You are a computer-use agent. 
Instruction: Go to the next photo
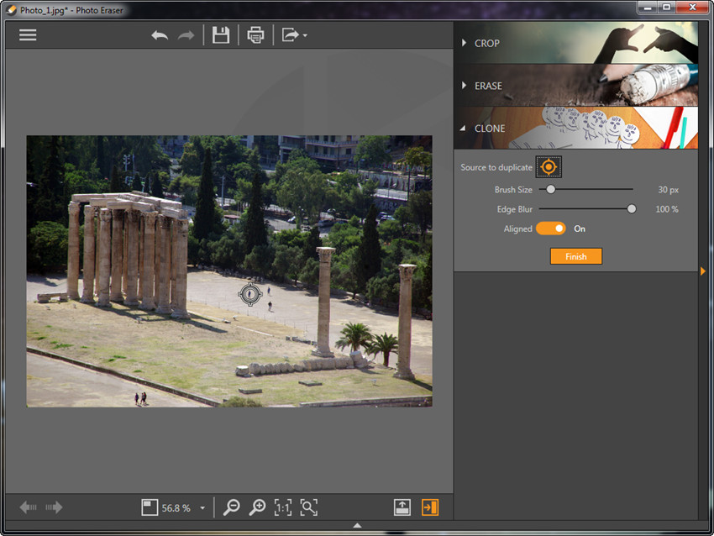click(54, 507)
